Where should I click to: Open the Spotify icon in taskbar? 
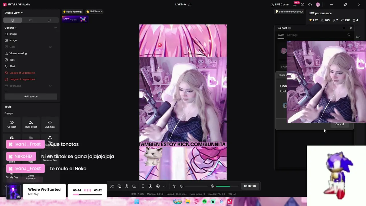[204, 201]
